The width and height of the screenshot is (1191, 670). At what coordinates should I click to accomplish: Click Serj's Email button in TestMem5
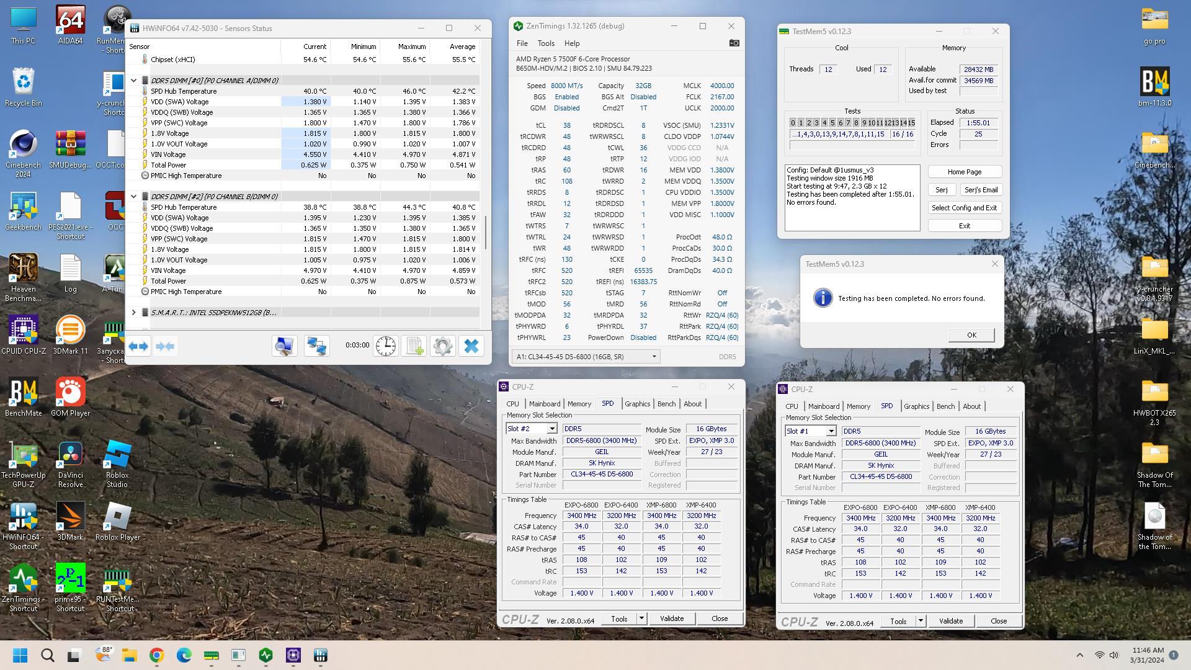tap(981, 190)
